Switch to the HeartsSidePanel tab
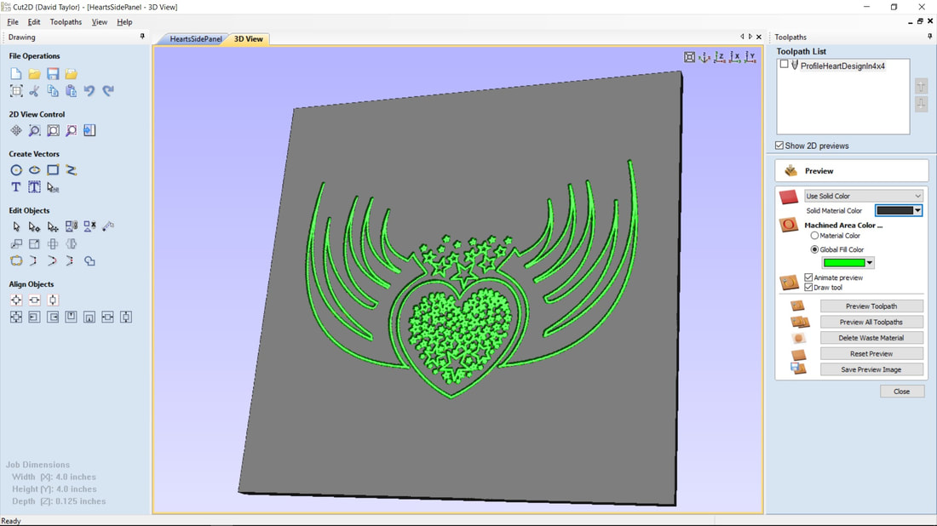 195,39
